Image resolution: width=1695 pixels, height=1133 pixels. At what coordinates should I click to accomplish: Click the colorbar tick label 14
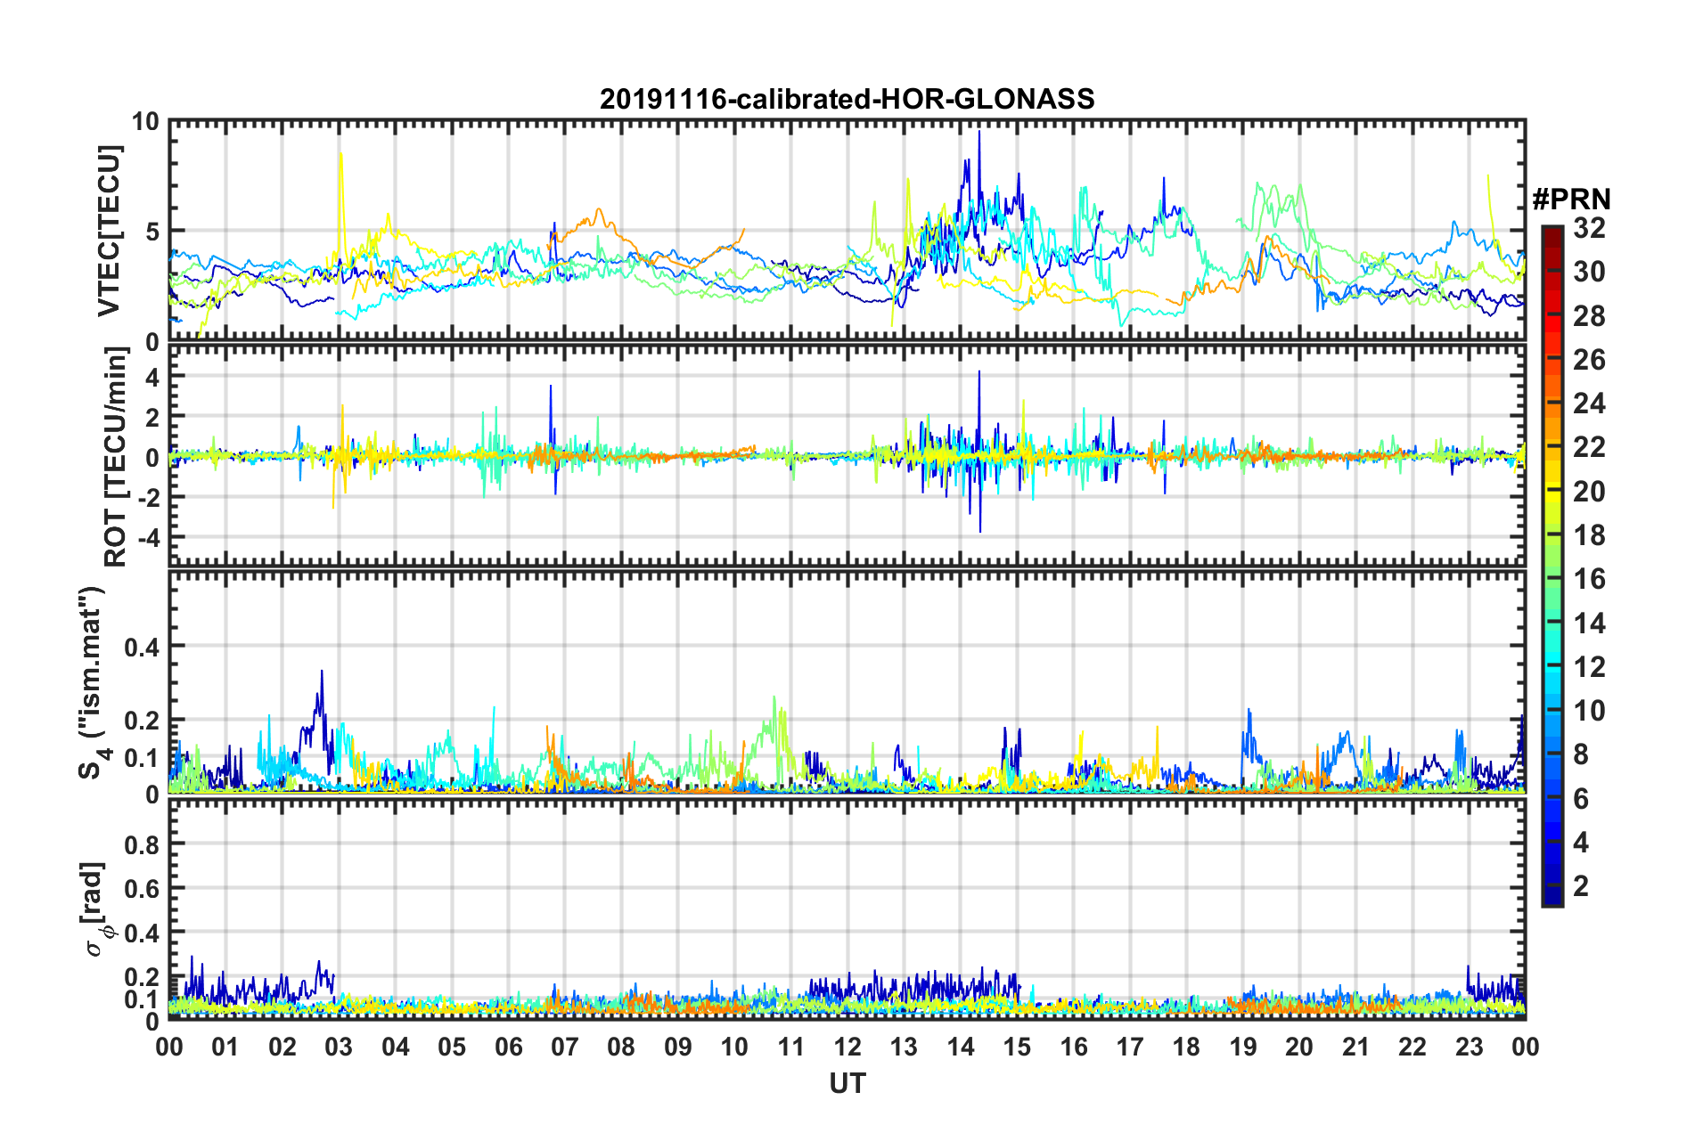[1589, 623]
